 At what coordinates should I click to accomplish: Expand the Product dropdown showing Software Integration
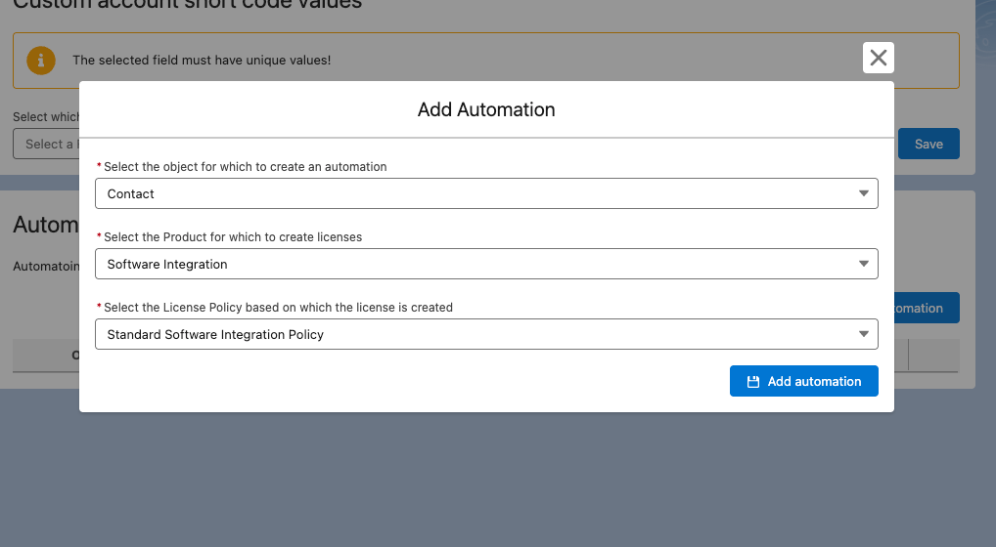[x=485, y=264]
